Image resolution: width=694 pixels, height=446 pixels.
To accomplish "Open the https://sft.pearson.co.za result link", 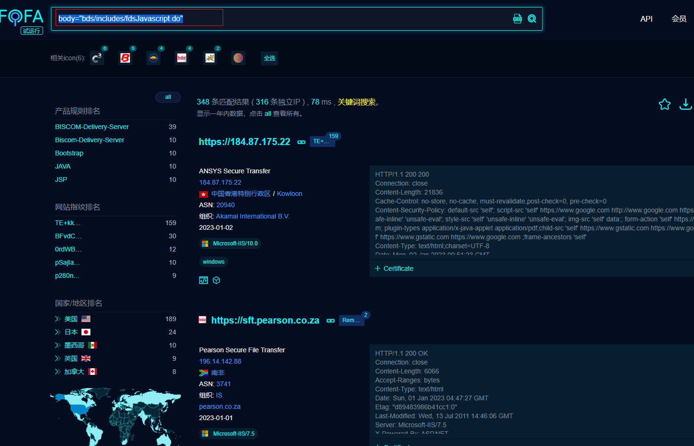I will [265, 320].
